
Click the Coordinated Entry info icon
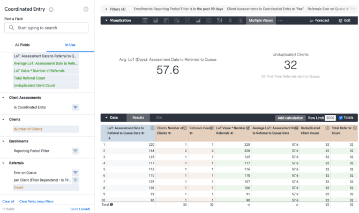click(x=51, y=10)
